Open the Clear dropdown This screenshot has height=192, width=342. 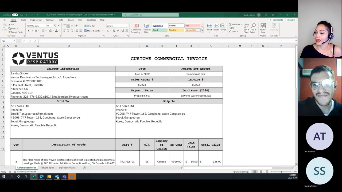tap(234, 31)
